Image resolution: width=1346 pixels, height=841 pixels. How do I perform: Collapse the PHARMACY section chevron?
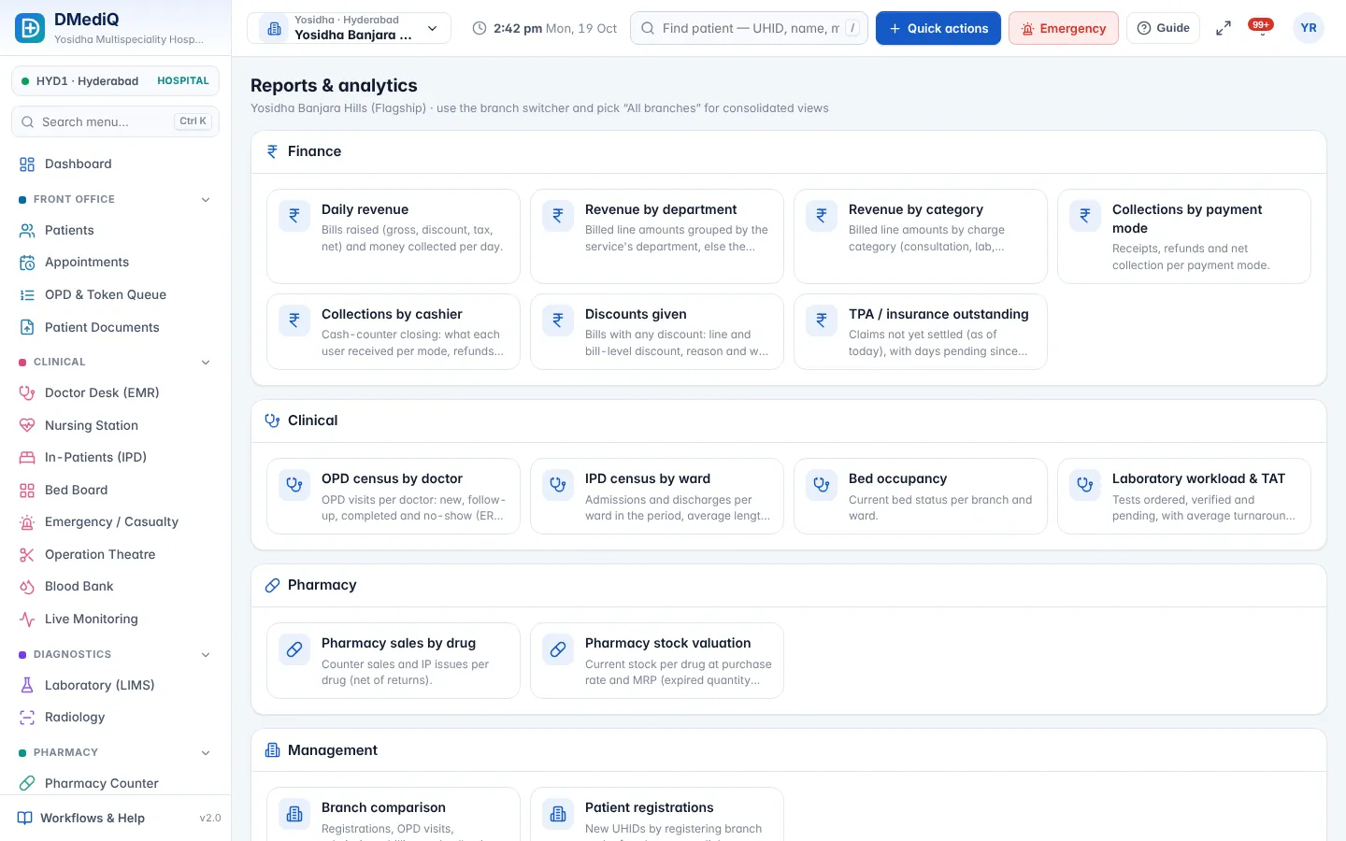click(x=206, y=753)
